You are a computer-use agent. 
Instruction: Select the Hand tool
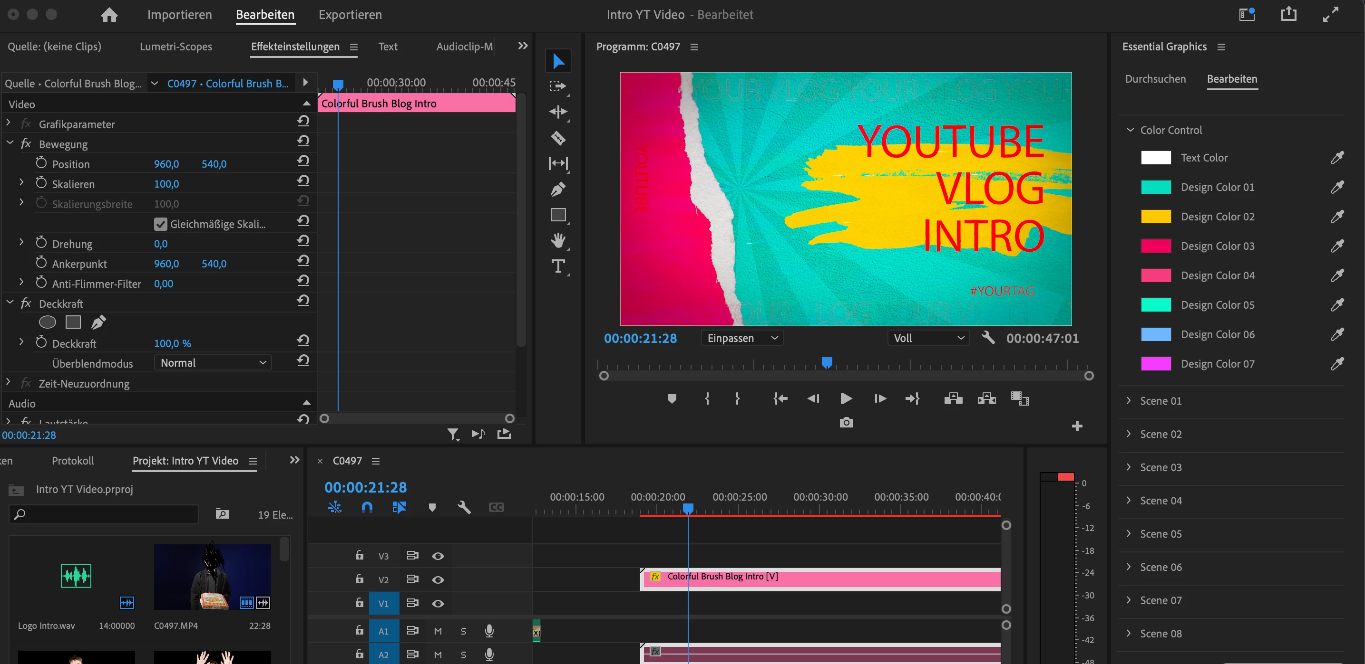coord(558,241)
